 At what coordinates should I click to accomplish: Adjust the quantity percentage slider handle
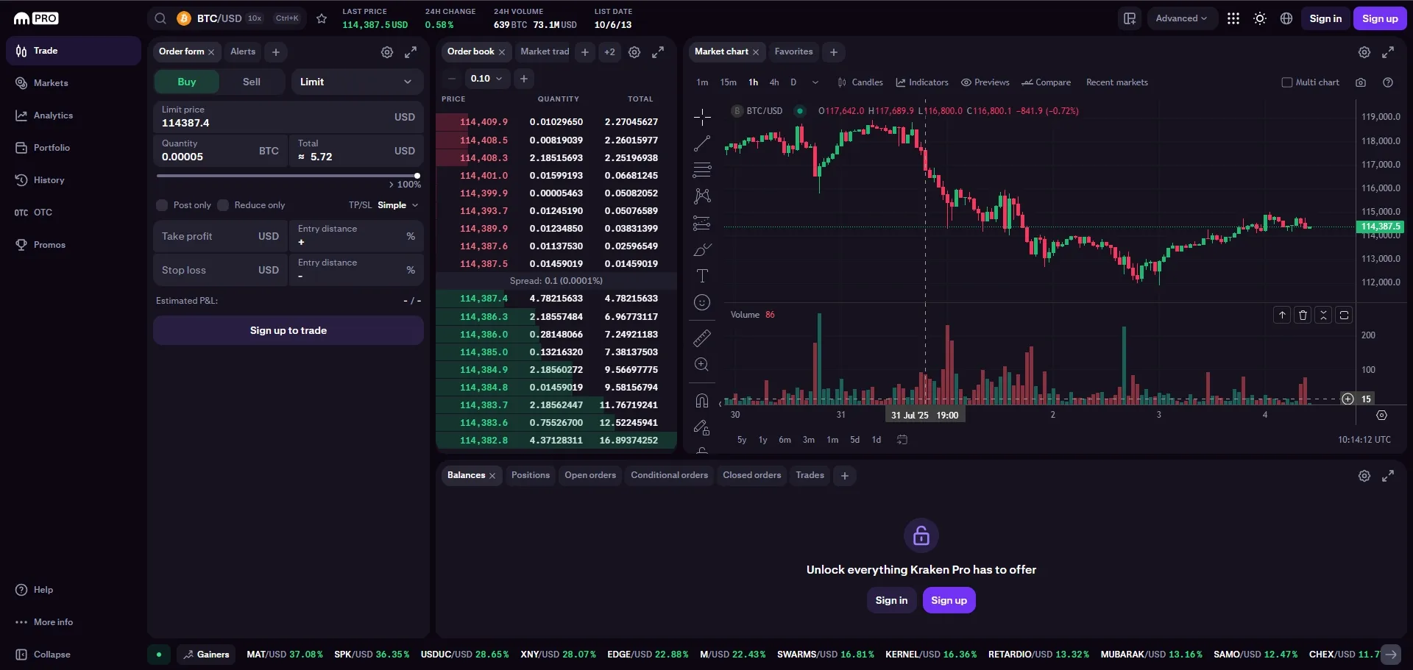click(x=417, y=176)
